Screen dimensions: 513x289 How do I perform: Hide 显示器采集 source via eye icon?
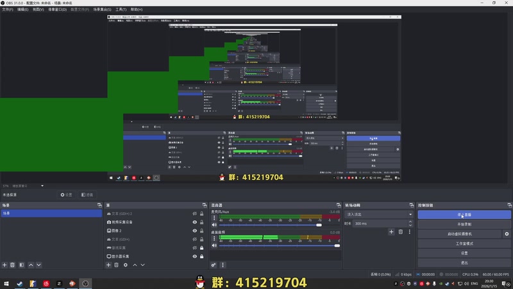click(x=195, y=256)
